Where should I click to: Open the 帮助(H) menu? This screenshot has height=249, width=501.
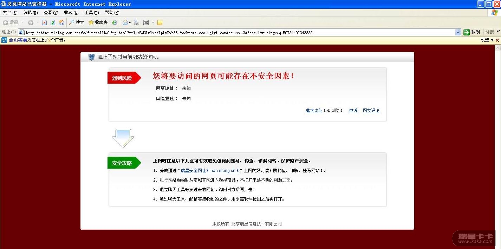112,13
